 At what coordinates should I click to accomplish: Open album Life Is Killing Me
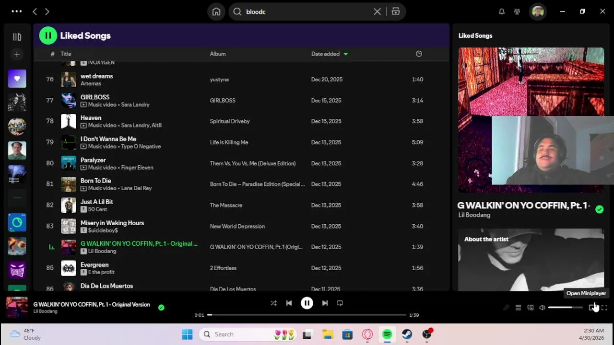[x=229, y=142]
